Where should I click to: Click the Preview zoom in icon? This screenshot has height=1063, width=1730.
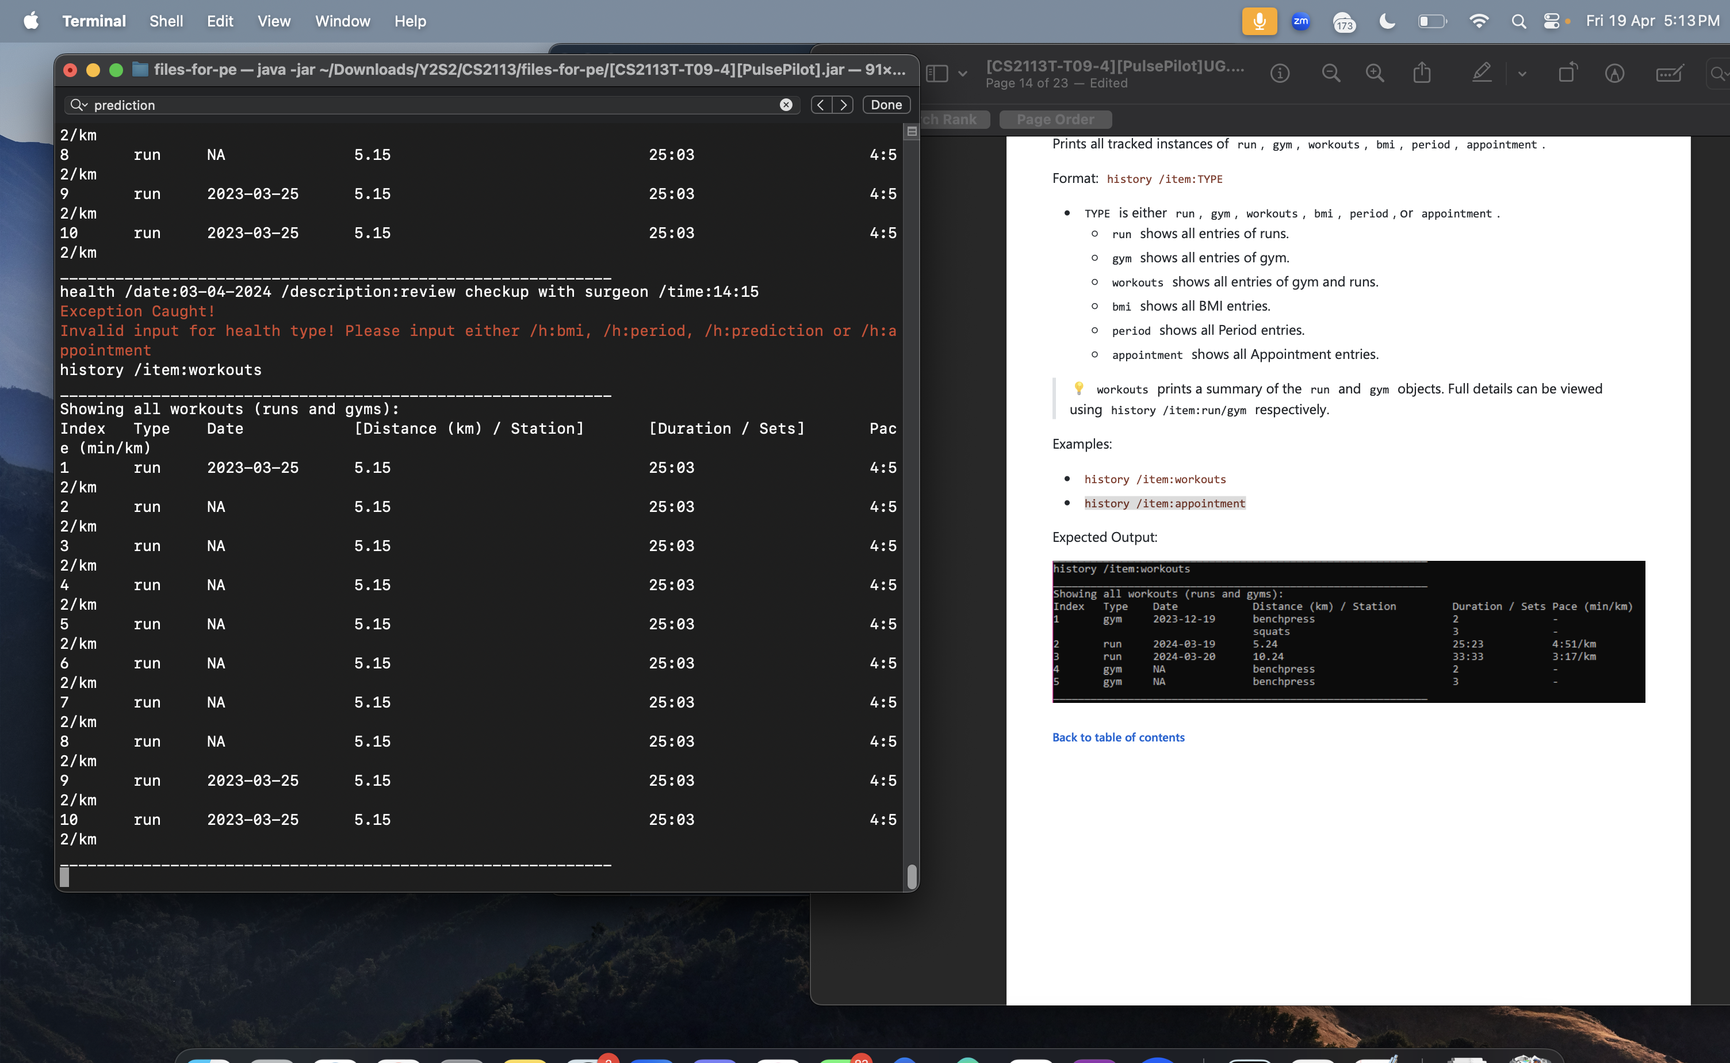click(x=1375, y=73)
